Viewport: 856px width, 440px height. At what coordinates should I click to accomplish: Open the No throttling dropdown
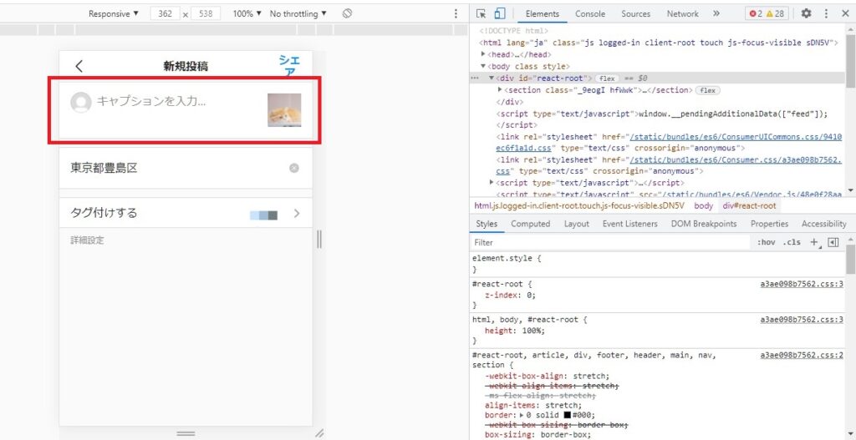coord(298,13)
